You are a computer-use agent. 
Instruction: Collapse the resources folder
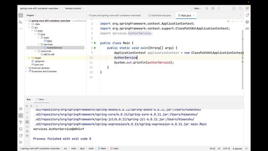[x=35, y=51]
